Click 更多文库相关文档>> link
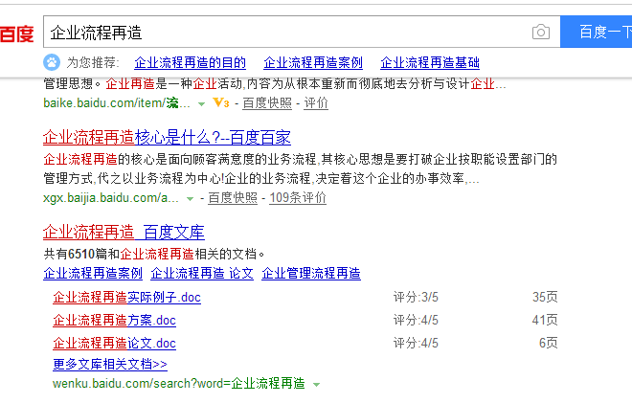 tap(109, 365)
